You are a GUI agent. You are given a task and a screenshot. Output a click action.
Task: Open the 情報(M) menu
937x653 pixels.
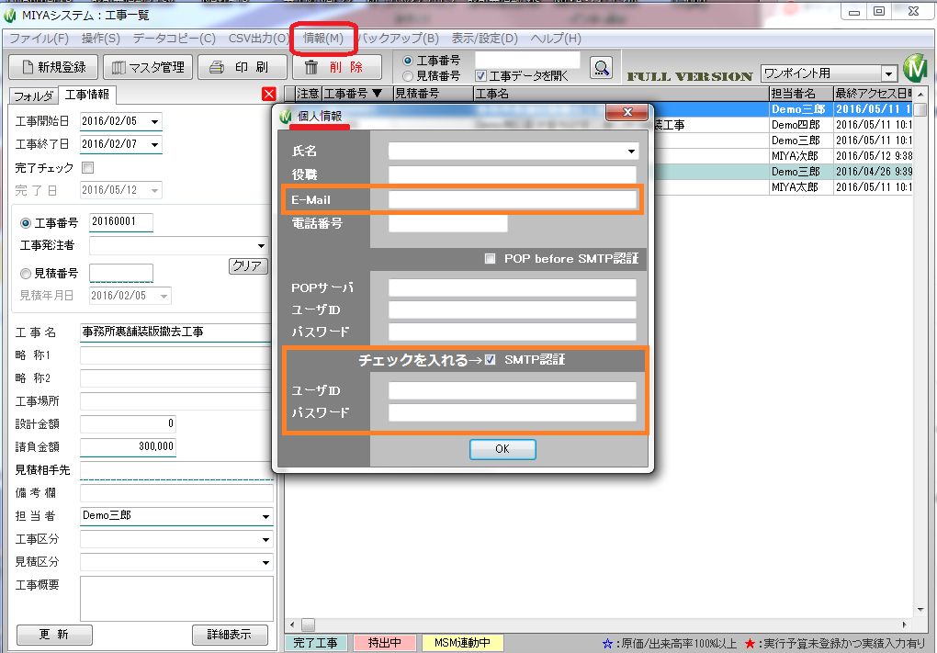323,39
